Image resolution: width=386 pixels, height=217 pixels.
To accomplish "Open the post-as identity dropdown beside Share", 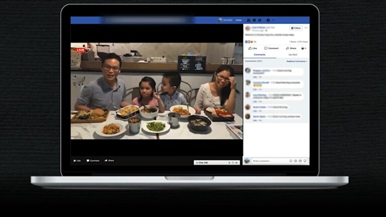I will (x=304, y=48).
